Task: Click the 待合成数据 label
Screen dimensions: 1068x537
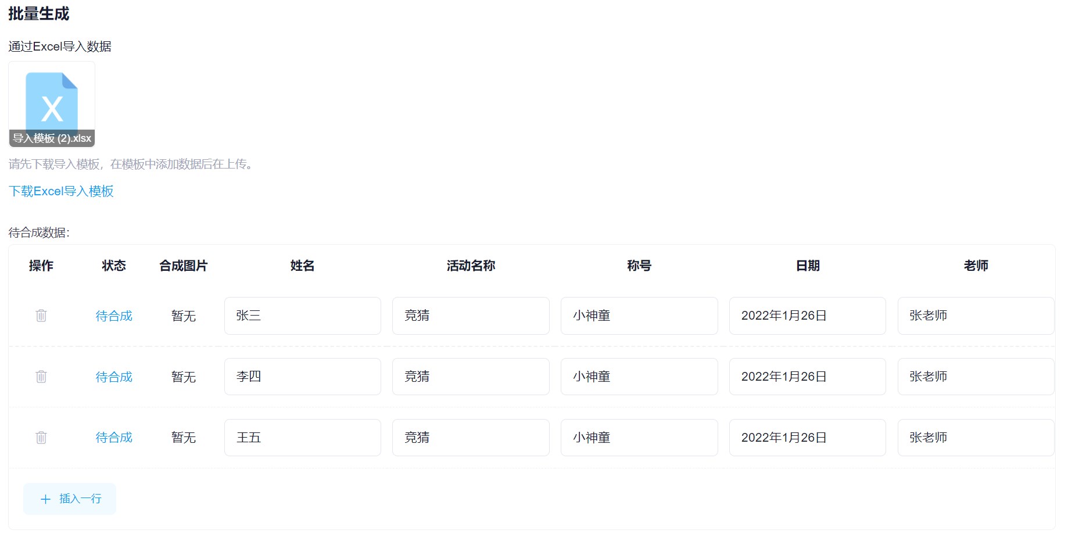Action: click(39, 232)
